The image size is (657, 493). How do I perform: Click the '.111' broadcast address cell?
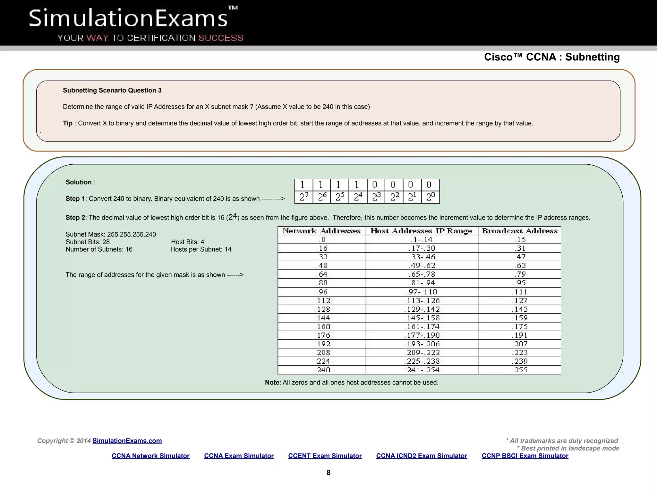click(520, 292)
